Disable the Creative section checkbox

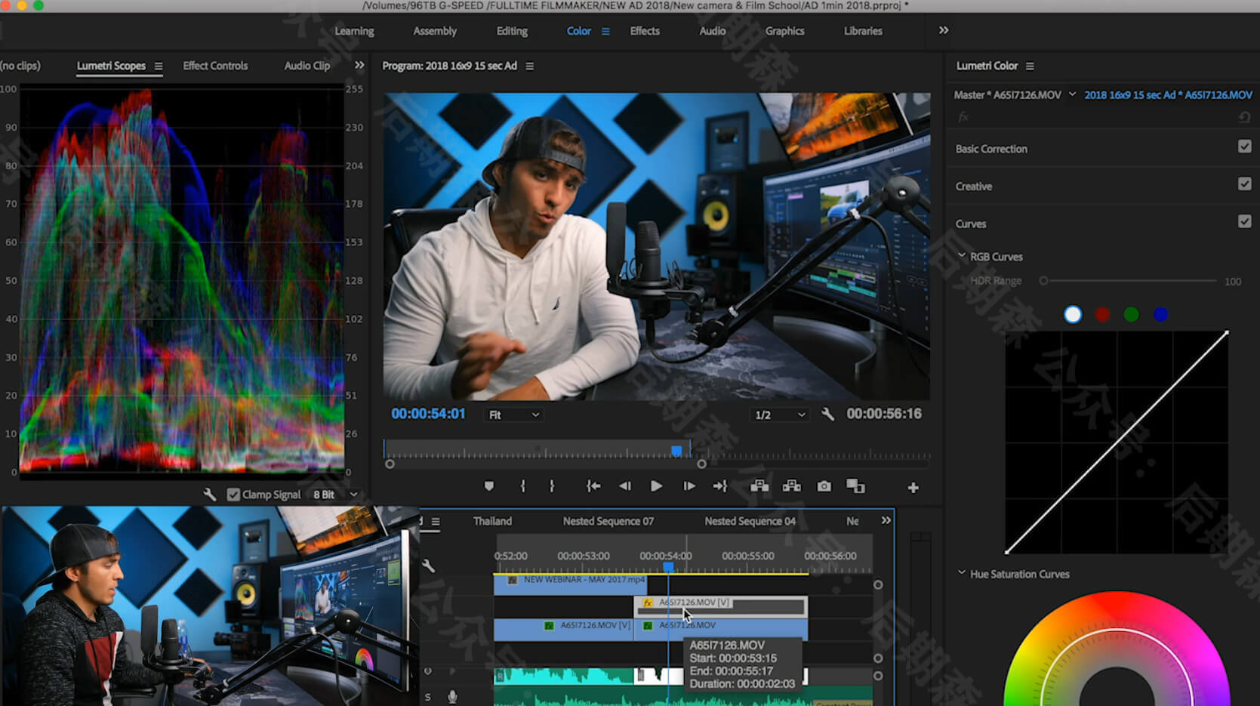pos(1244,183)
